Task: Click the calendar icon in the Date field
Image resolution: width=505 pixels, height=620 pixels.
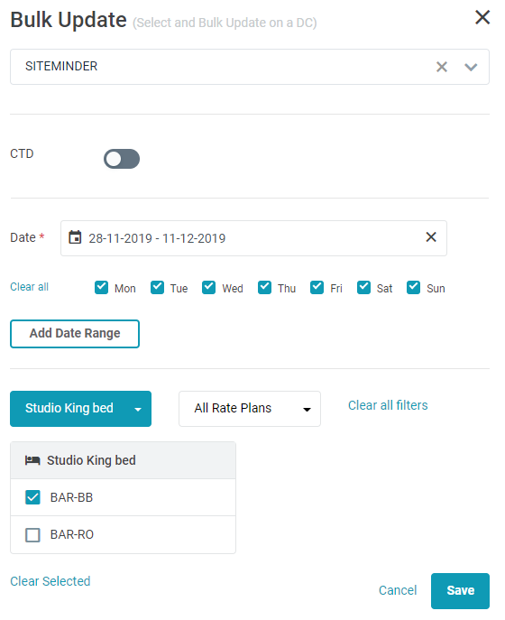Action: (75, 237)
